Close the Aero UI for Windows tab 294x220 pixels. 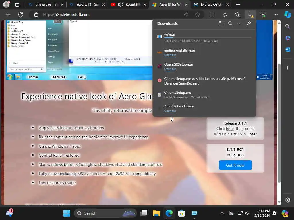[186, 5]
